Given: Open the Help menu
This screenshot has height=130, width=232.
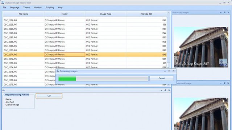Looking at the screenshot, I should [60, 8].
